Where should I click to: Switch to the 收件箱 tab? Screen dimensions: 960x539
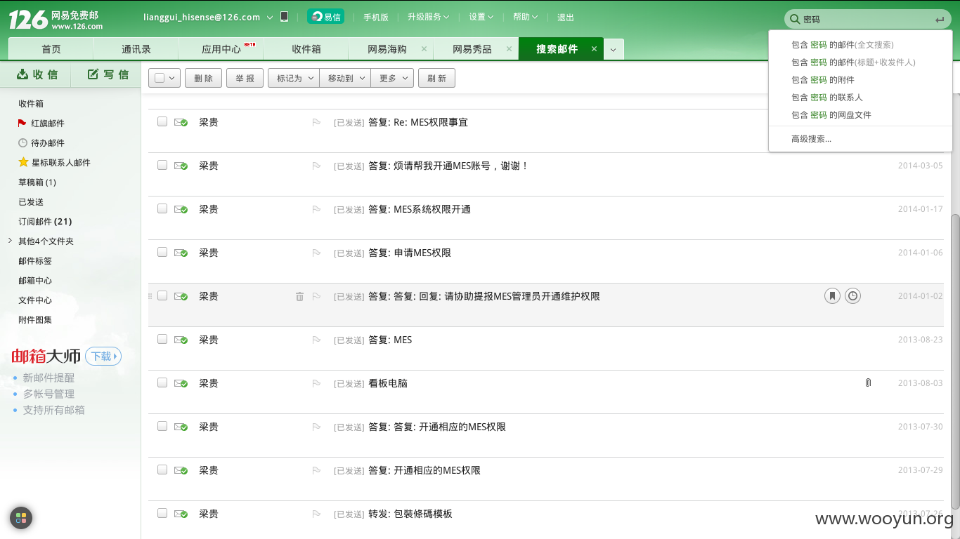click(306, 49)
